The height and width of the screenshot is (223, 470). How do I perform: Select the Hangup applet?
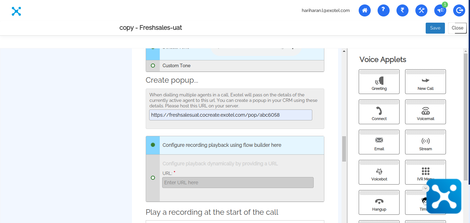pyautogui.click(x=379, y=202)
